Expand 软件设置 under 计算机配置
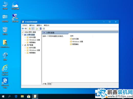This screenshot has width=133, height=99. (x=25, y=37)
